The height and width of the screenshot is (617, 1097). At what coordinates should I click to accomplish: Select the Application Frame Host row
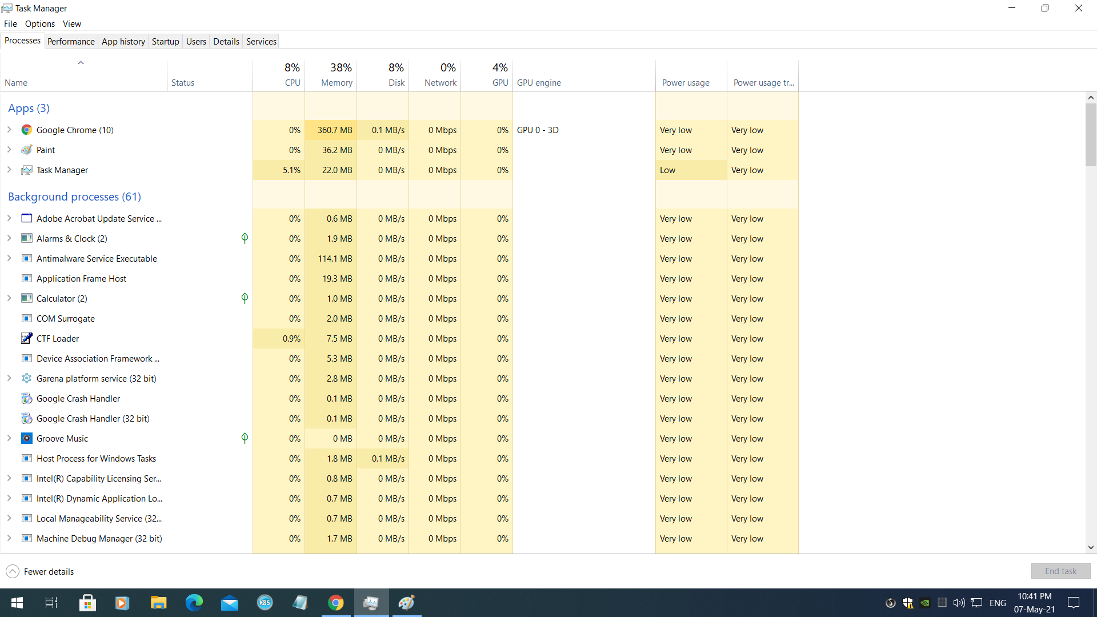point(81,279)
